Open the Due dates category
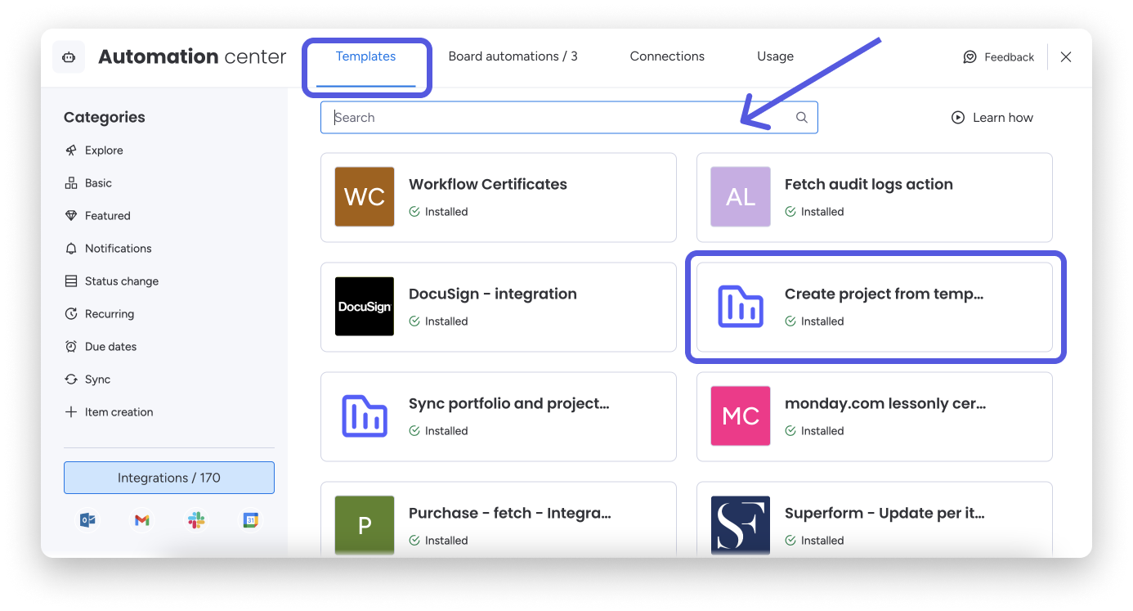 (110, 346)
